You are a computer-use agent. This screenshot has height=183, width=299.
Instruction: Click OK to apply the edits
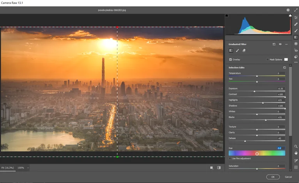(272, 177)
